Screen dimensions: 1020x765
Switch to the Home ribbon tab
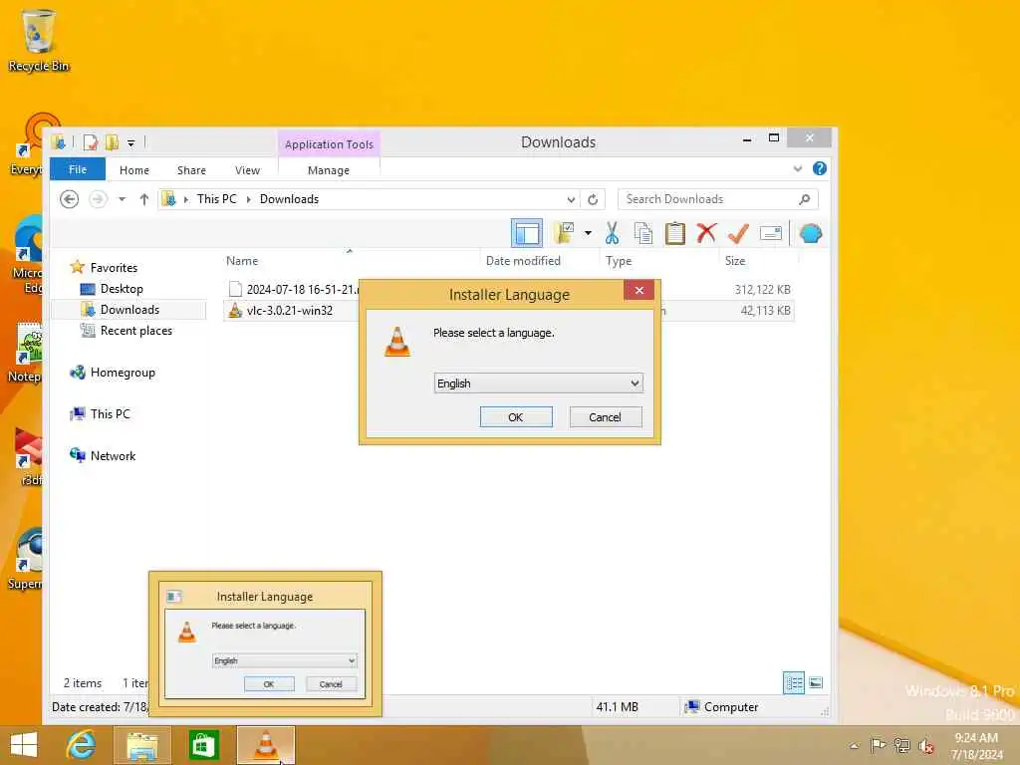pyautogui.click(x=134, y=169)
